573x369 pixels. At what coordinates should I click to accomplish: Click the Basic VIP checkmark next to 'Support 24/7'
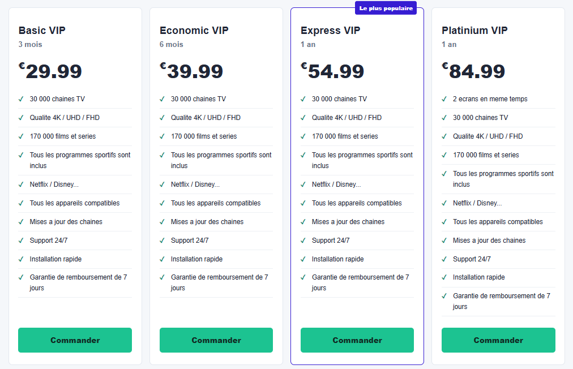[21, 241]
